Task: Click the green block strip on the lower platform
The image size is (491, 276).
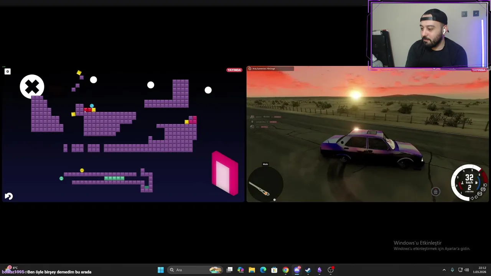Action: pos(114,178)
